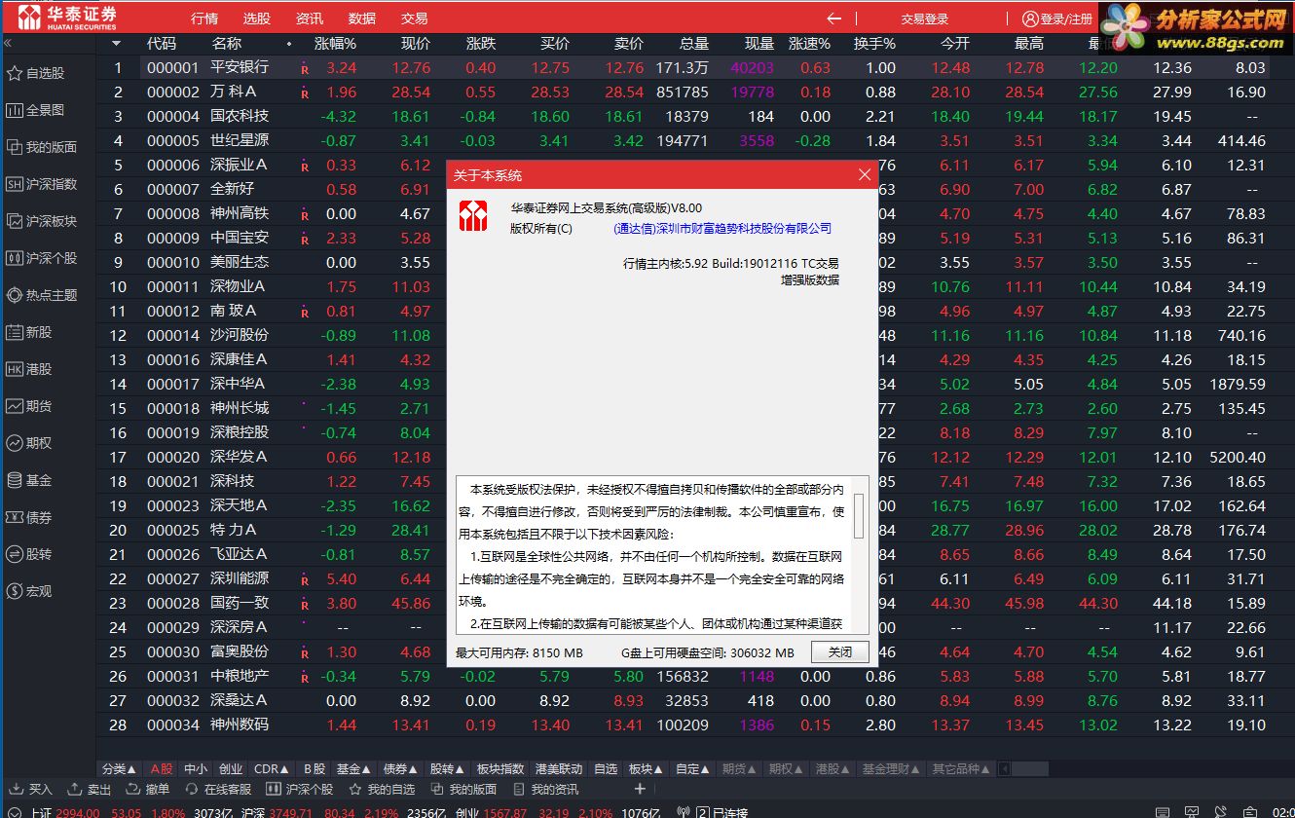Viewport: 1295px width, 818px height.
Task: Click 我的版面 item in bottom toolbar
Action: click(x=463, y=789)
